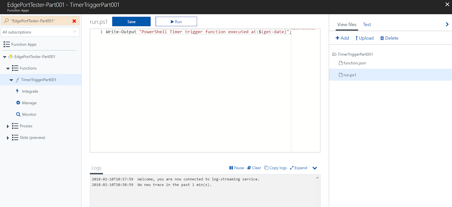Click the TimerTriggerPart001 folder name in files
This screenshot has width=452, height=207.
pos(355,54)
